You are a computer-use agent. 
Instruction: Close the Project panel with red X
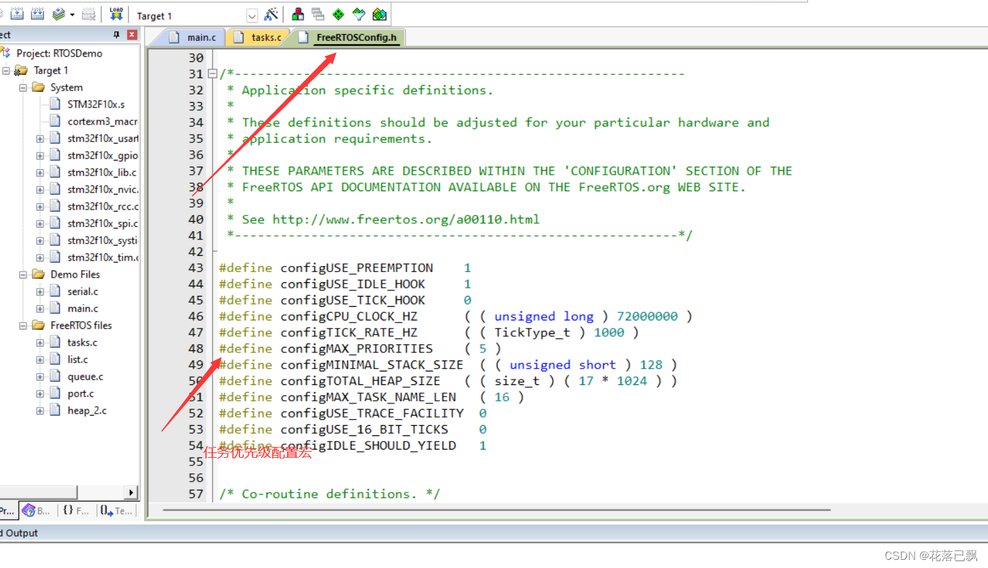[132, 35]
